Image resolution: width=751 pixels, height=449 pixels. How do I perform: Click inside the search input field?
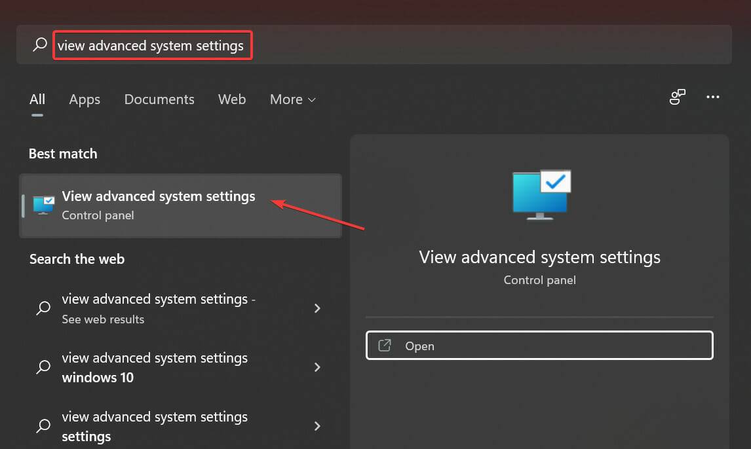(152, 45)
